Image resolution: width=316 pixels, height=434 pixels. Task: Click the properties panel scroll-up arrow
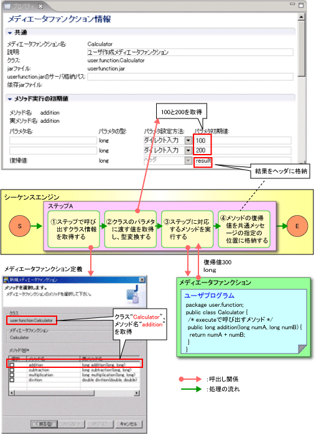301,17
